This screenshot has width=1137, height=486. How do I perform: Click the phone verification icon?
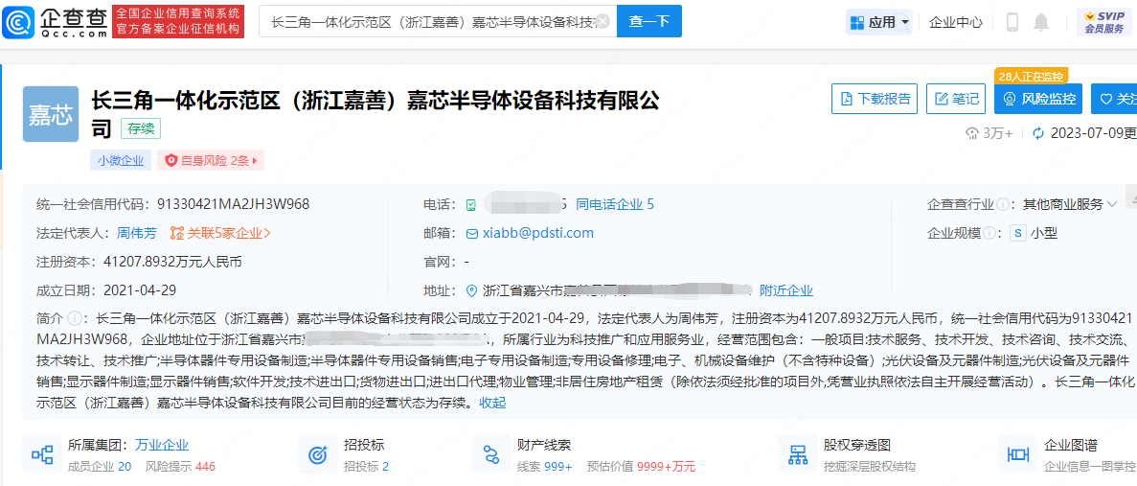[471, 205]
